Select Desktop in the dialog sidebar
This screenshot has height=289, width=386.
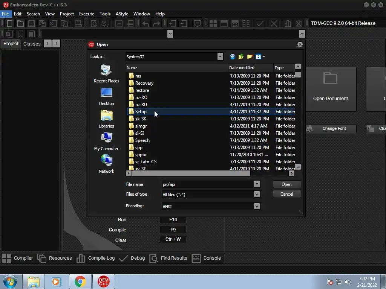pyautogui.click(x=106, y=96)
